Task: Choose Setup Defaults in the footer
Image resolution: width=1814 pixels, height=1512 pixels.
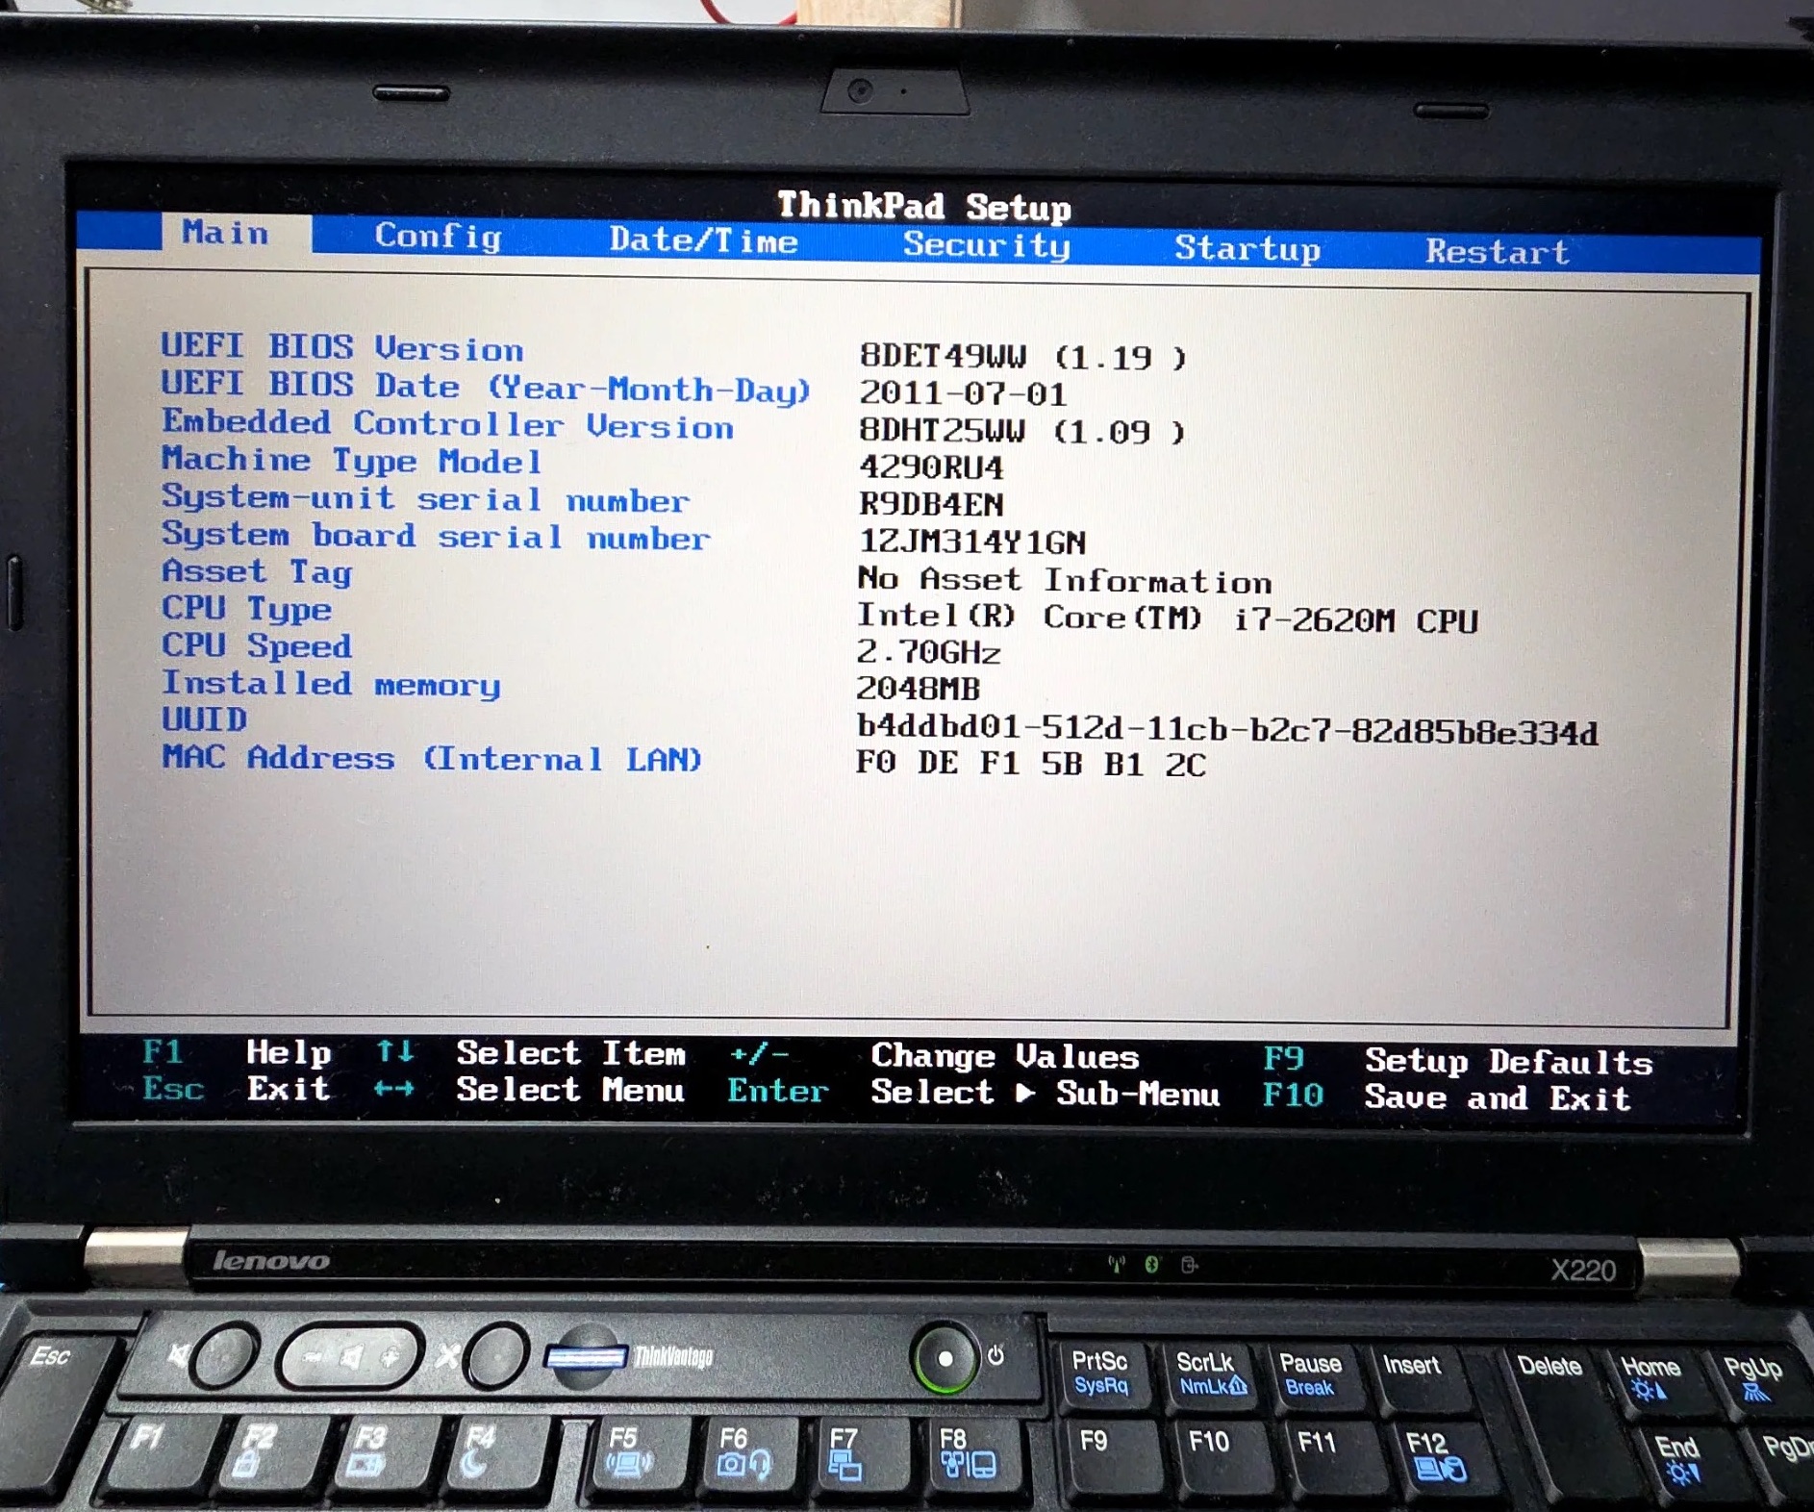Action: point(1508,1062)
